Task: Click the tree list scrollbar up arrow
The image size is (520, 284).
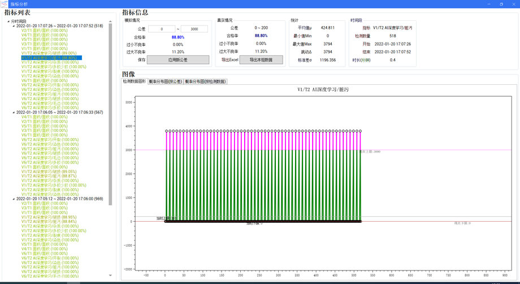Action: (111, 21)
